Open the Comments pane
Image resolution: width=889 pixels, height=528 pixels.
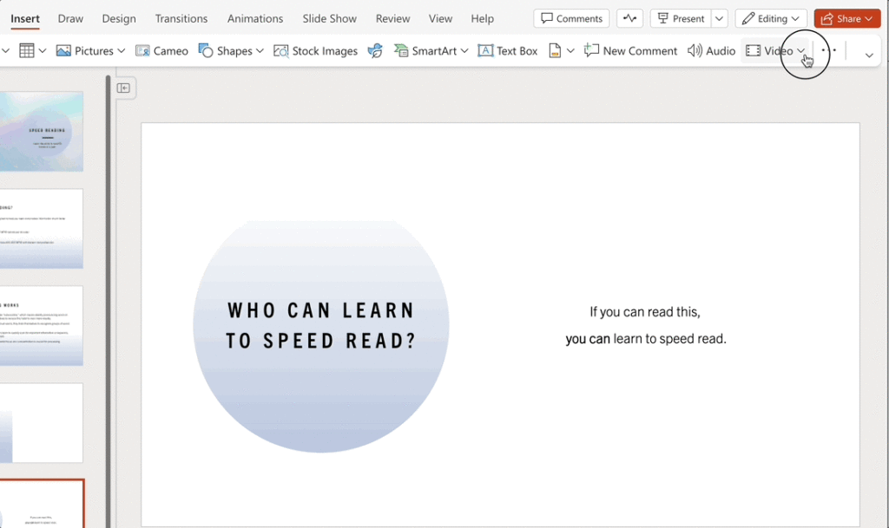click(571, 18)
